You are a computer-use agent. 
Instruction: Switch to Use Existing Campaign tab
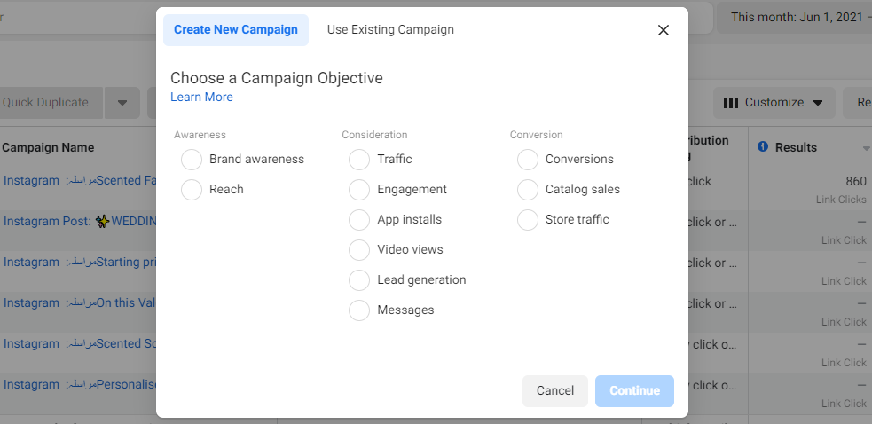[390, 30]
